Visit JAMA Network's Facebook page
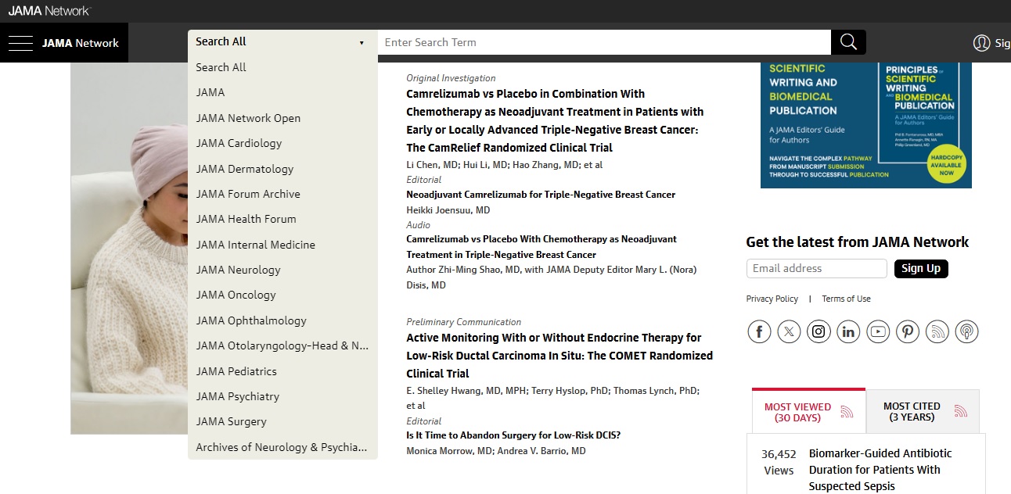Image resolution: width=1011 pixels, height=494 pixels. (759, 331)
